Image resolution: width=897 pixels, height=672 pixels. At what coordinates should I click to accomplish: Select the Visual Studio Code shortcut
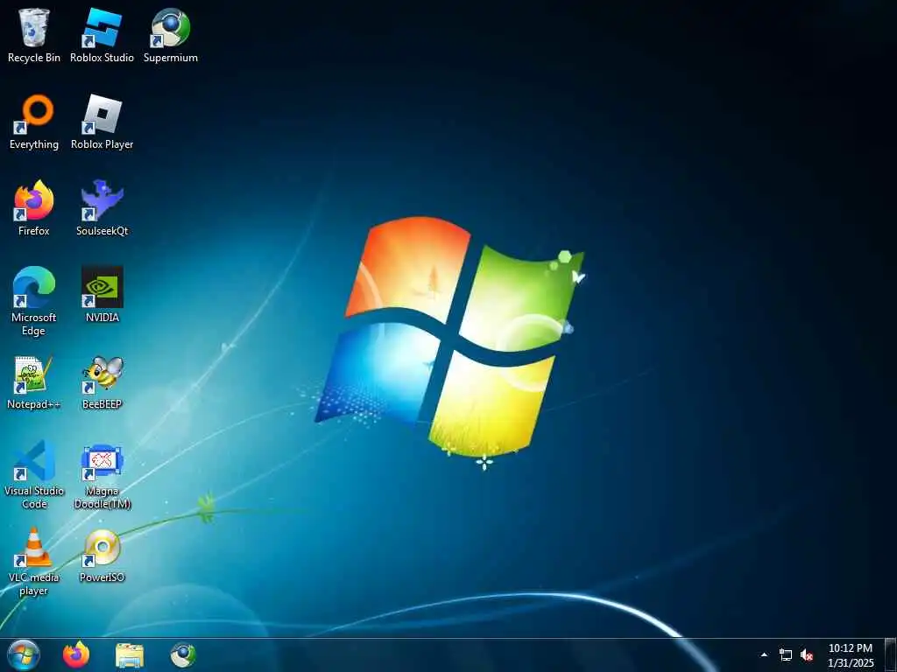click(34, 475)
